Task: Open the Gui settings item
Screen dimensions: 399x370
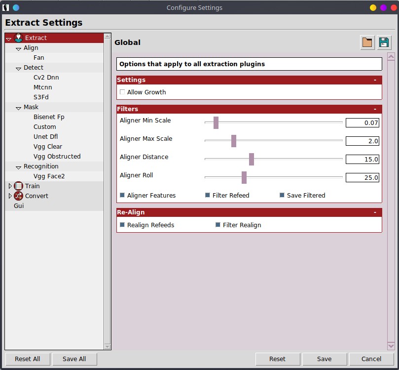Action: point(19,206)
